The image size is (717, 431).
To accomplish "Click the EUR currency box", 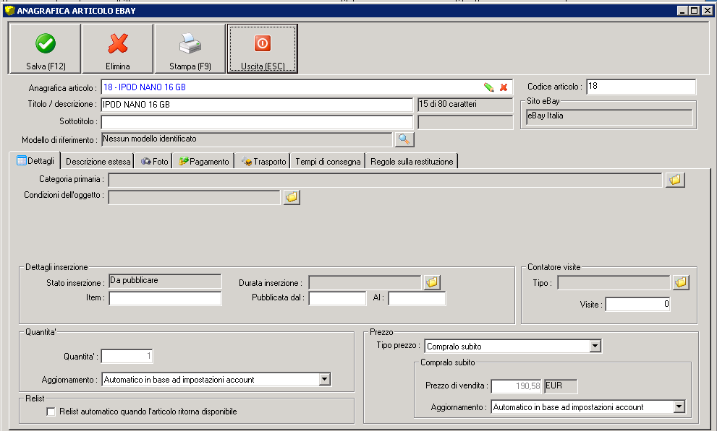I will 561,386.
